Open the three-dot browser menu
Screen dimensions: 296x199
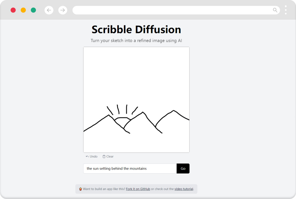(286, 10)
